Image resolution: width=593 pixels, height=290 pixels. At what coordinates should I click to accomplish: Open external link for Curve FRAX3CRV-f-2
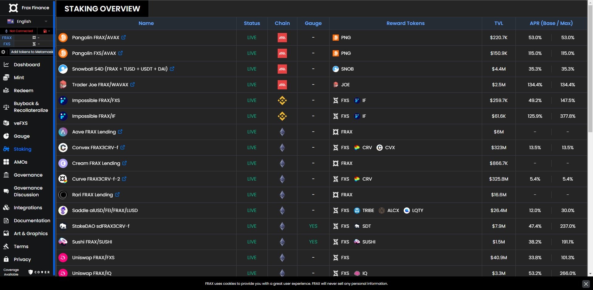click(124, 179)
